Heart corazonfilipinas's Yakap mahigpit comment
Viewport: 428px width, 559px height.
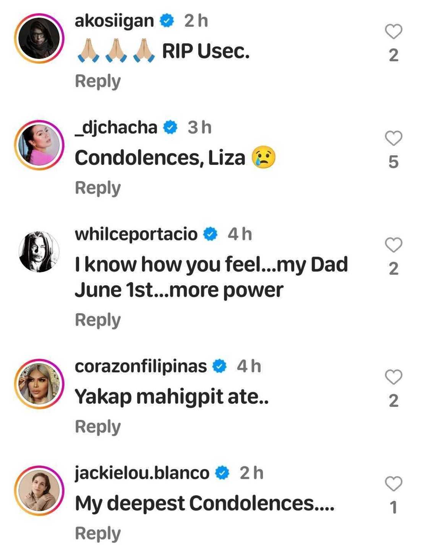coord(393,377)
